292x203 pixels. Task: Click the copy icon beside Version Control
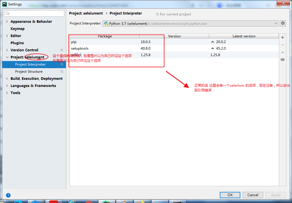click(62, 50)
